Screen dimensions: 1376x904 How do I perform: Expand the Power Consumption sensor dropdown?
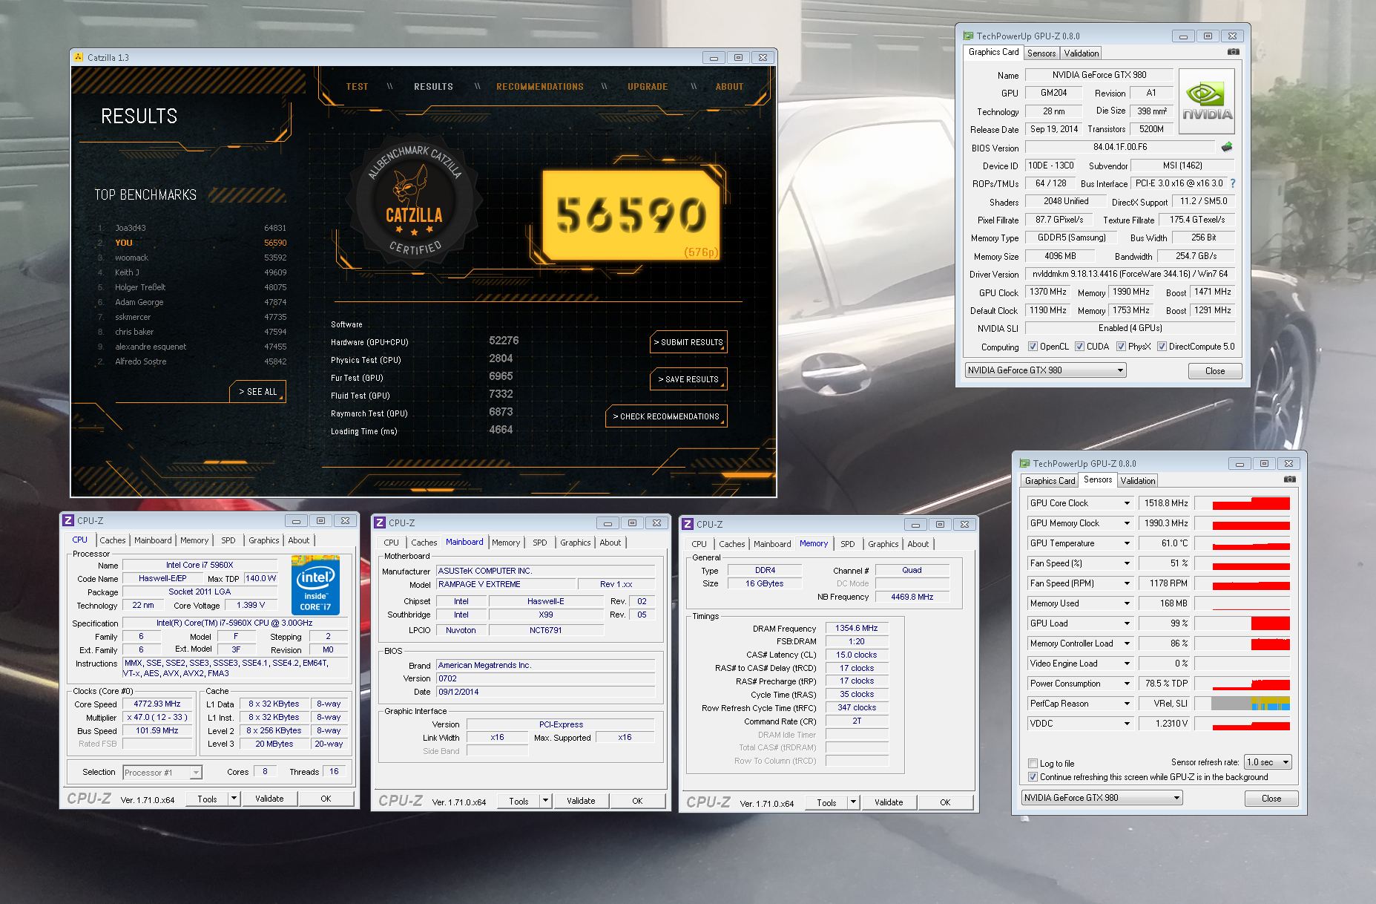click(1127, 684)
